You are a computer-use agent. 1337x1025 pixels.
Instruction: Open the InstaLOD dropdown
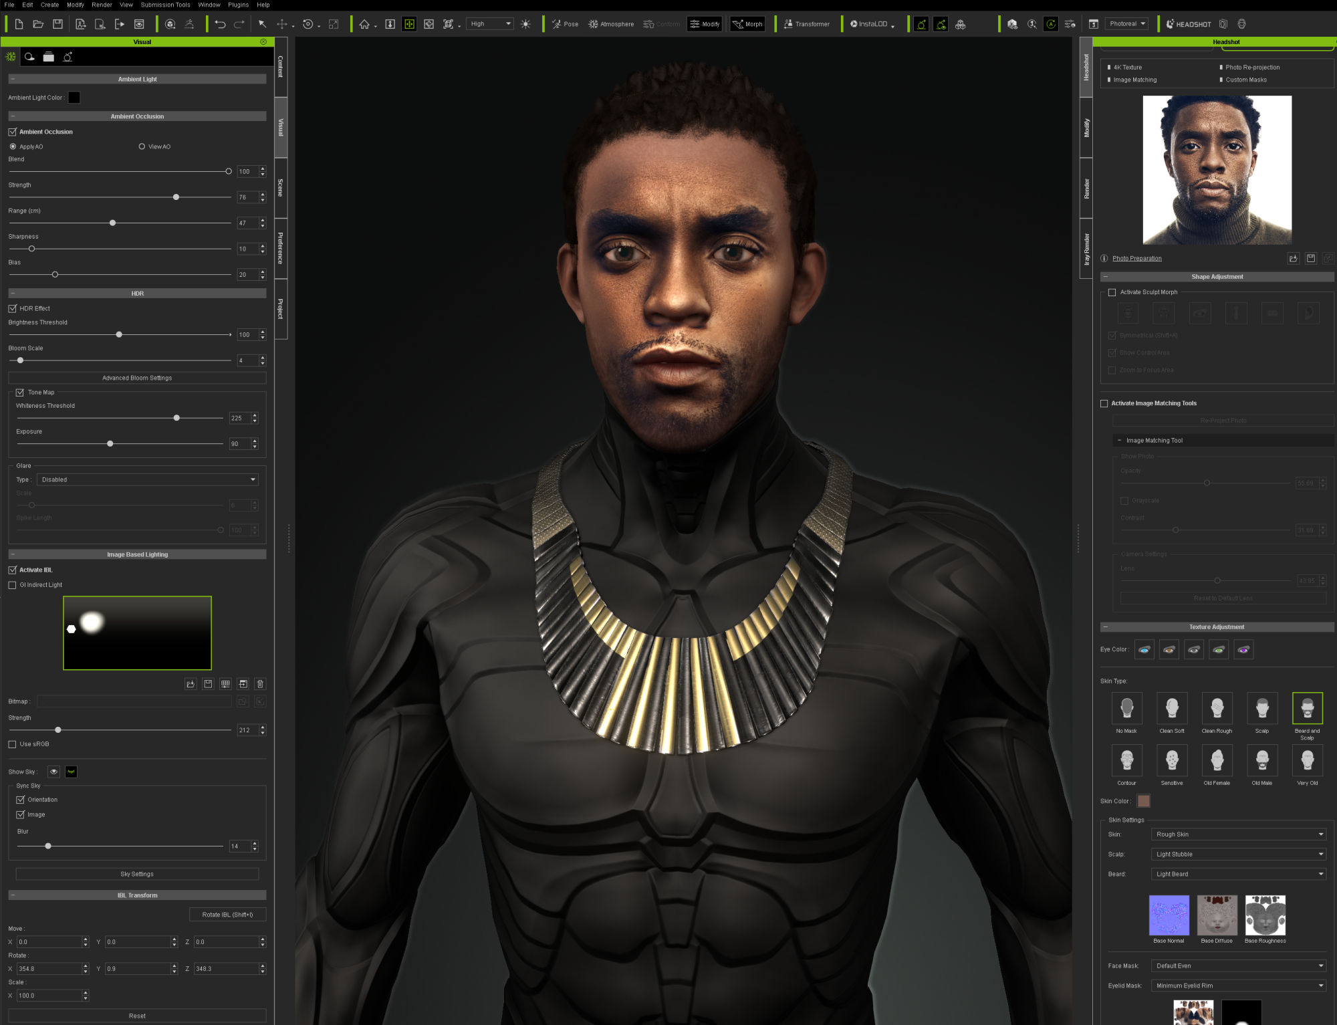(872, 24)
